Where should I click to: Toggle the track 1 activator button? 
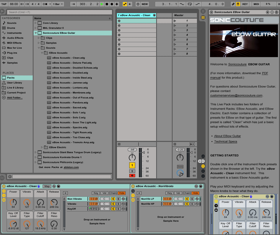pyautogui.click(x=132, y=165)
